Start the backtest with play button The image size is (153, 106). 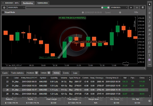click(x=131, y=7)
